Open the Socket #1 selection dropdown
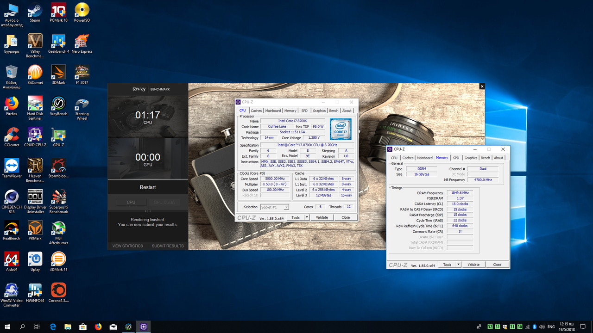593x333 pixels. click(275, 207)
